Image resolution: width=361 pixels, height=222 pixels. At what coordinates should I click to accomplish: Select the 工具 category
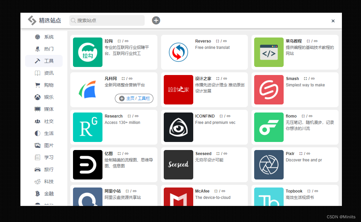44,61
